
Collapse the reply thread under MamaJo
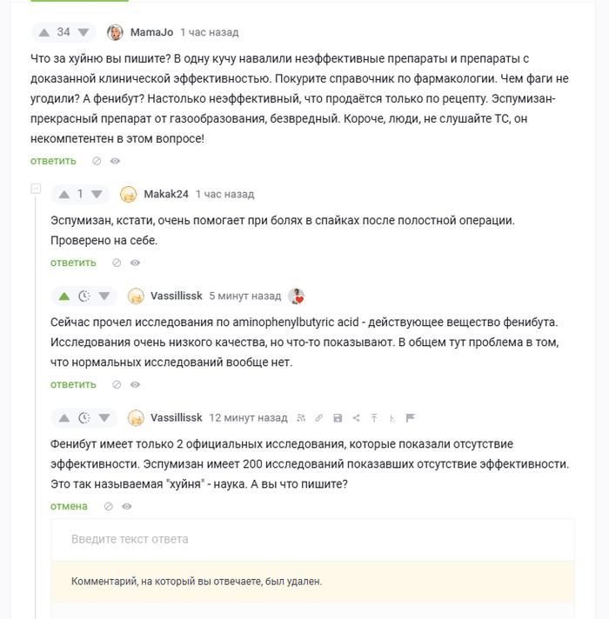coord(36,188)
